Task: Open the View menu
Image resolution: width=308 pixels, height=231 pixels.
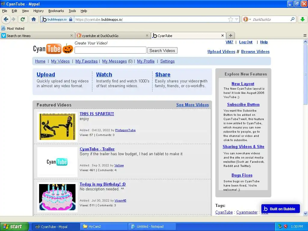Action: click(x=25, y=11)
